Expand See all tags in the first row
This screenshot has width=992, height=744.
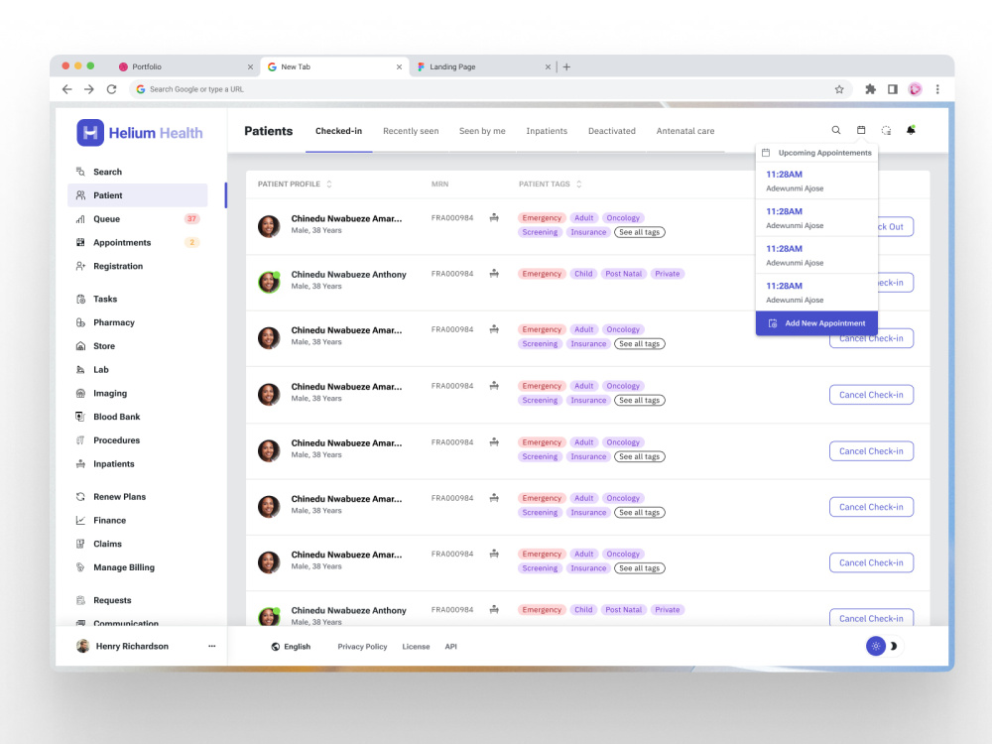click(x=640, y=232)
